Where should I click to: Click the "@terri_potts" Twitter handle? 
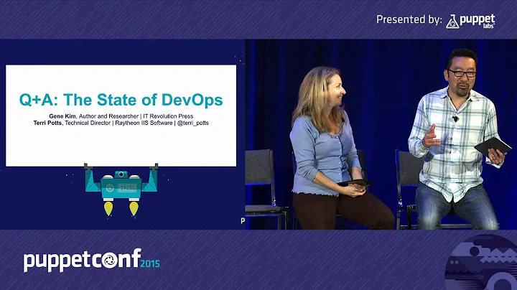pyautogui.click(x=193, y=123)
